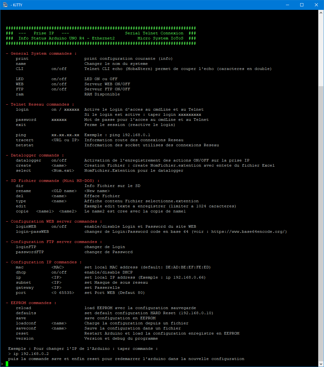Click the 'ip 192.168.0.2' example line
The height and width of the screenshot is (367, 324).
(x=29, y=354)
